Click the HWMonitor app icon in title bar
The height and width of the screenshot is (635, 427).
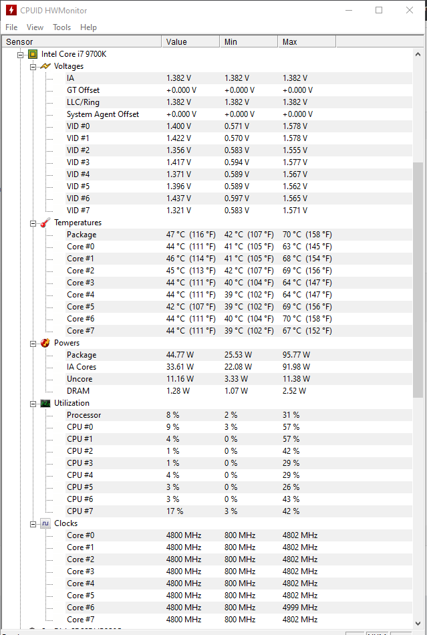coord(11,10)
